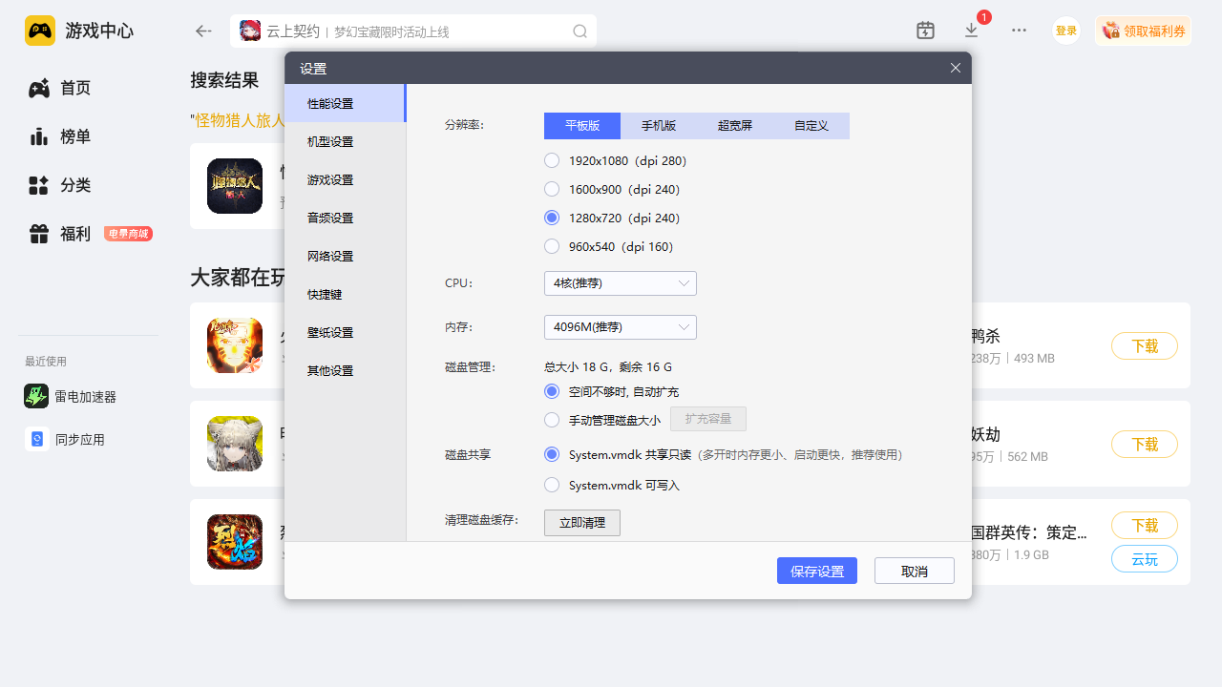Screen dimensions: 1222x687
Task: Choose System.vmdk 可写入 option
Action: pyautogui.click(x=552, y=485)
